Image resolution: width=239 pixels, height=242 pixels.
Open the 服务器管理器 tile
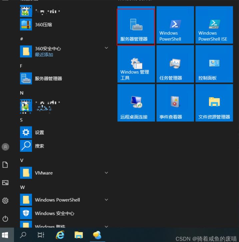point(136,25)
